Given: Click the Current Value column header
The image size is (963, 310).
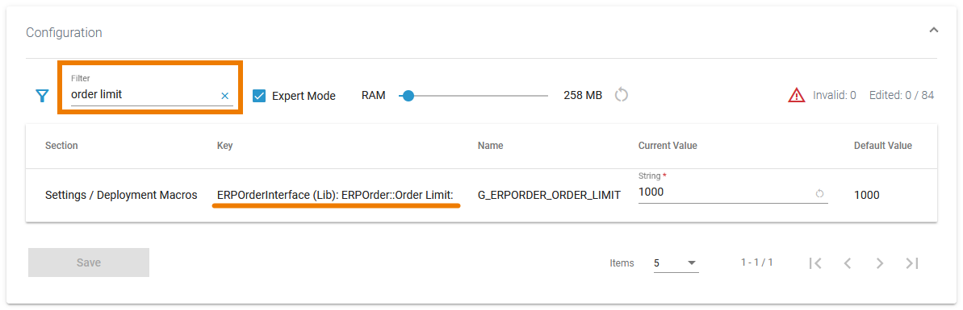Looking at the screenshot, I should (668, 146).
